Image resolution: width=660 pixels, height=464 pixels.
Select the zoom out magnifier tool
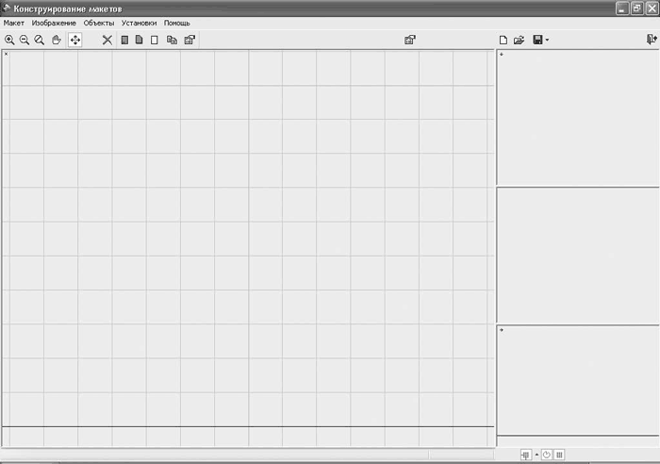(x=25, y=40)
